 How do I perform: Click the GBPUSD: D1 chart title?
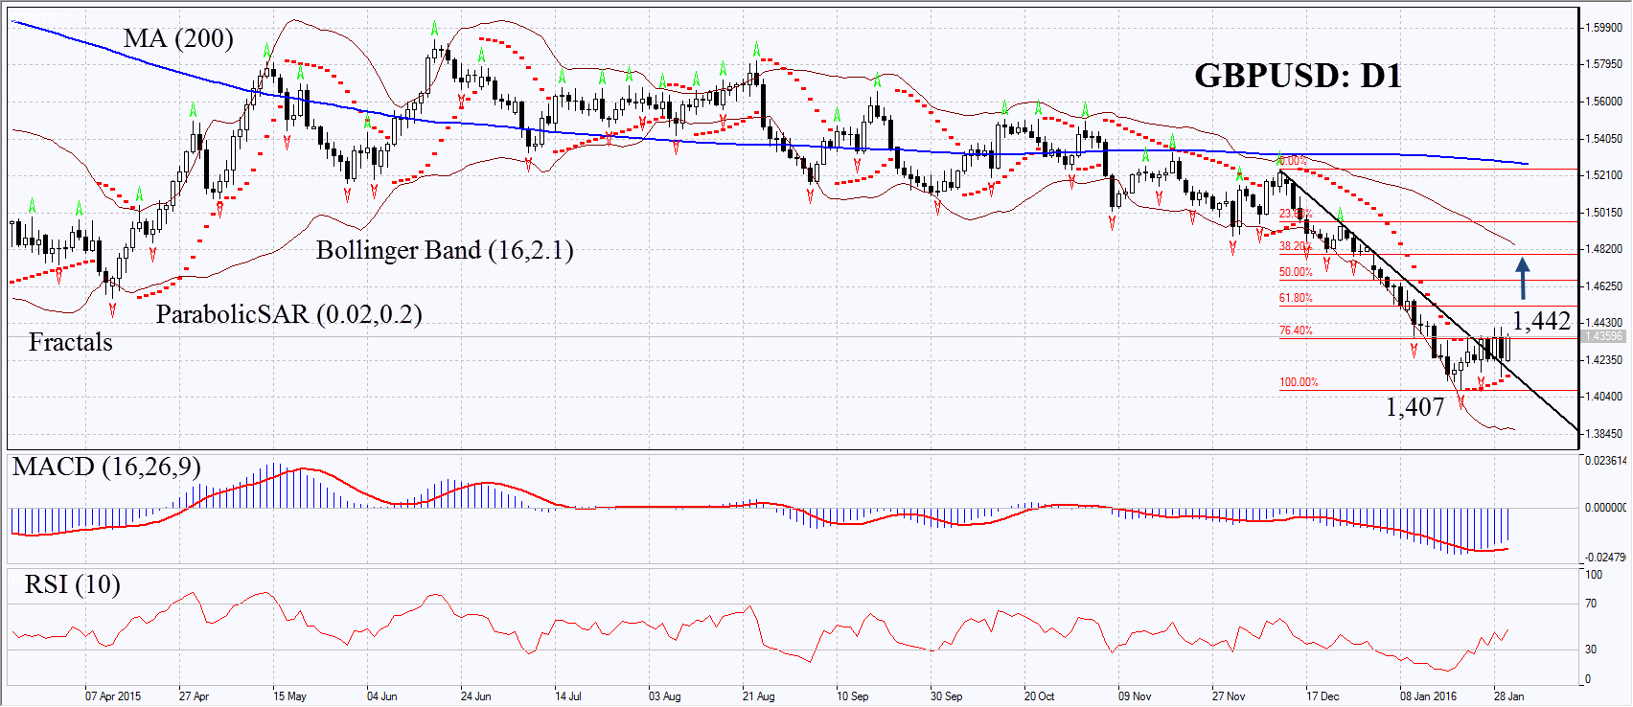pos(1298,76)
